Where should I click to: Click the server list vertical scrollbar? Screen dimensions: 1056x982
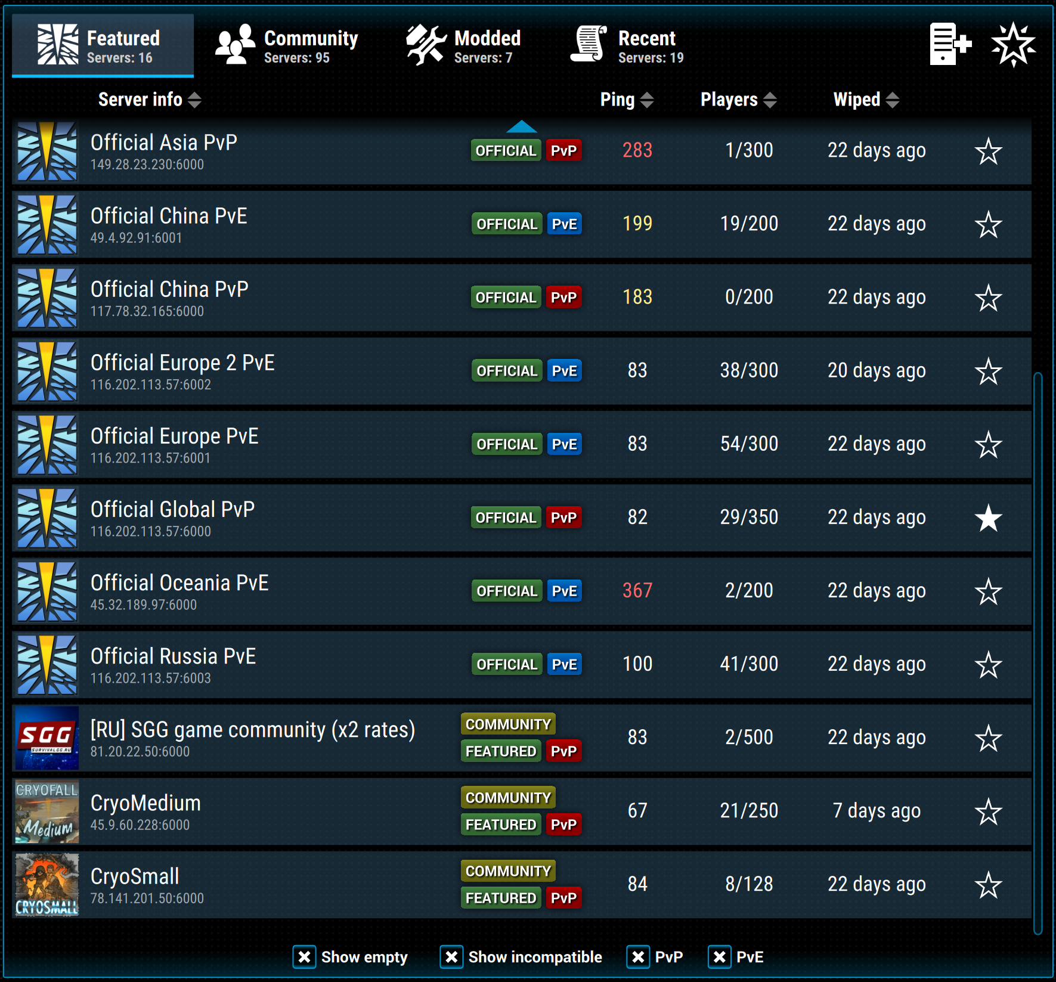click(1038, 653)
